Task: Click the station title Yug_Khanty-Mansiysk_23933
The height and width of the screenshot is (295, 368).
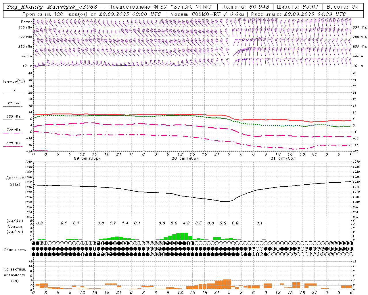Action: point(52,7)
